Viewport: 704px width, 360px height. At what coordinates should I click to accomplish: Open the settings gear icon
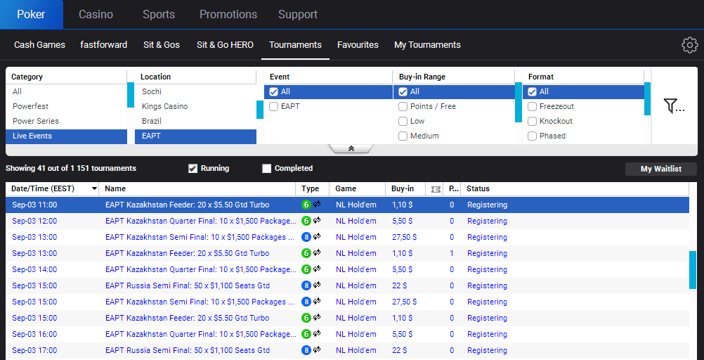point(689,45)
